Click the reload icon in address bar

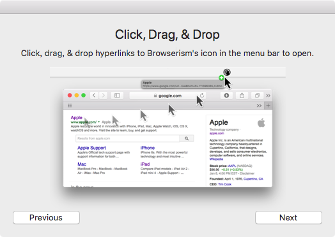(x=202, y=95)
